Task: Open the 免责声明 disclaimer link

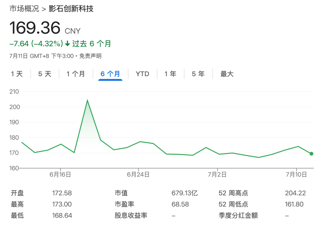Action: (x=90, y=56)
